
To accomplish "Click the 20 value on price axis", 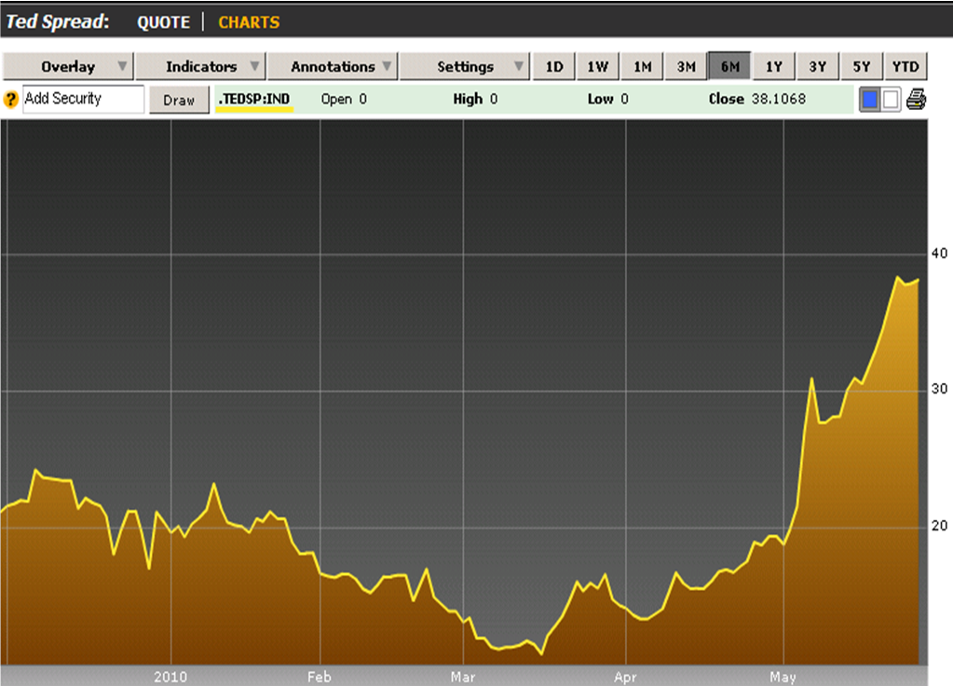I will [940, 526].
